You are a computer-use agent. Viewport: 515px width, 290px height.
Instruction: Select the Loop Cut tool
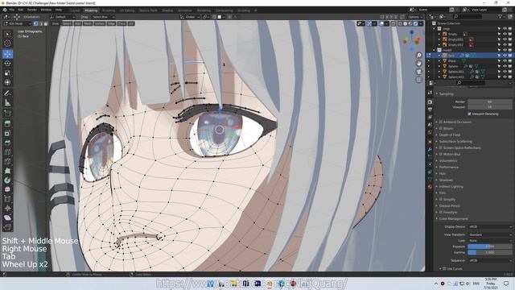[7, 152]
